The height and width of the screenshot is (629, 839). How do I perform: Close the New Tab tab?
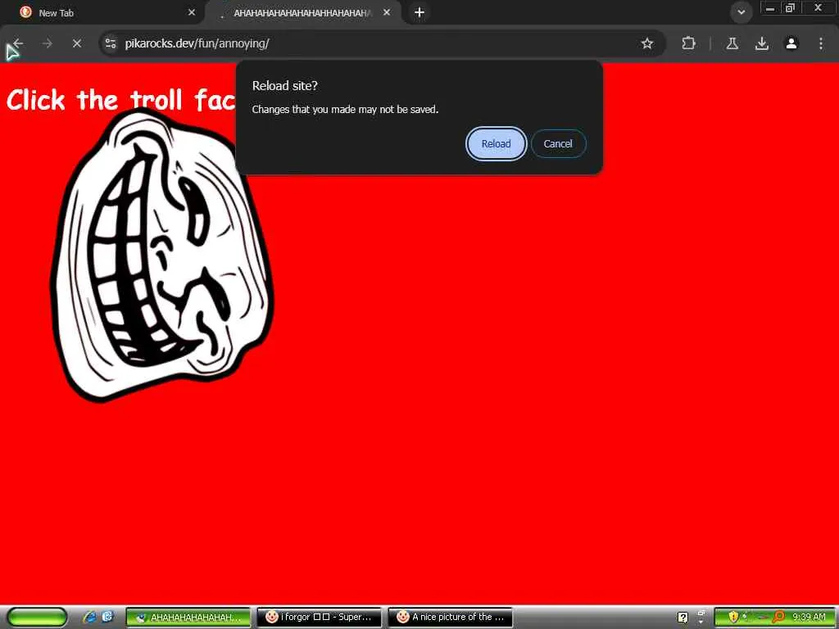click(x=192, y=12)
